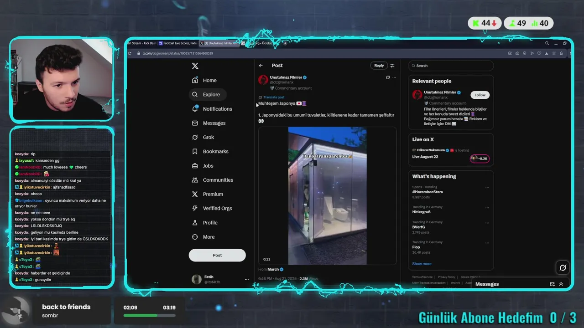Open Communities in the sidebar
Image resolution: width=584 pixels, height=328 pixels.
click(x=212, y=180)
